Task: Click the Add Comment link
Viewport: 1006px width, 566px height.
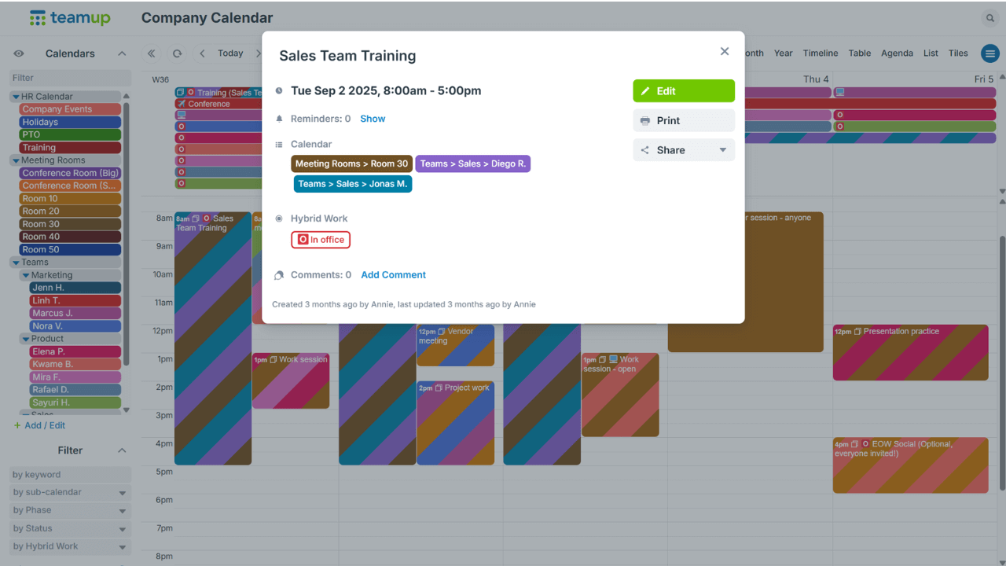Action: point(393,275)
